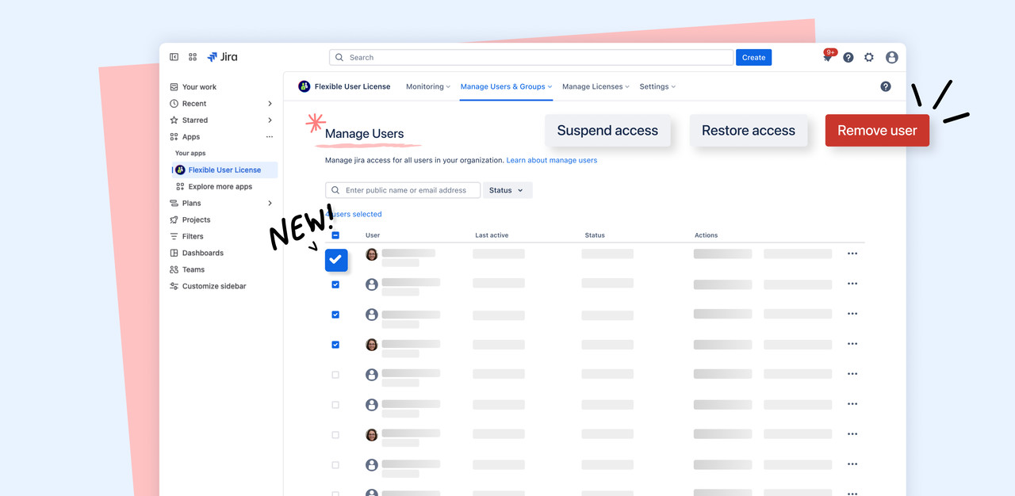Open the settings gear icon

pos(869,57)
